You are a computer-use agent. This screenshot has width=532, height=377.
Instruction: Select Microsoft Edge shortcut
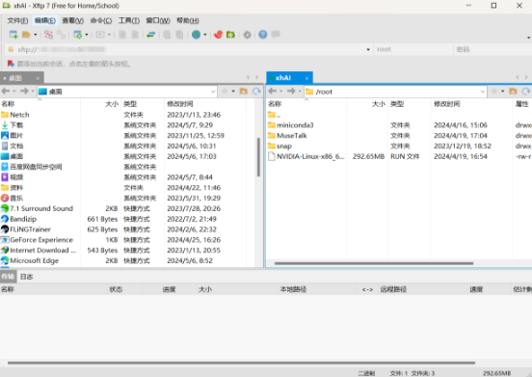pyautogui.click(x=30, y=260)
